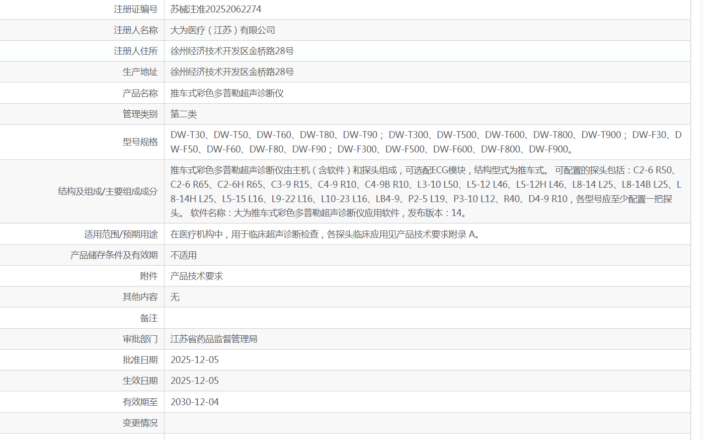Click the 产品储存条件及有效期 label
715x440 pixels.
(x=114, y=255)
